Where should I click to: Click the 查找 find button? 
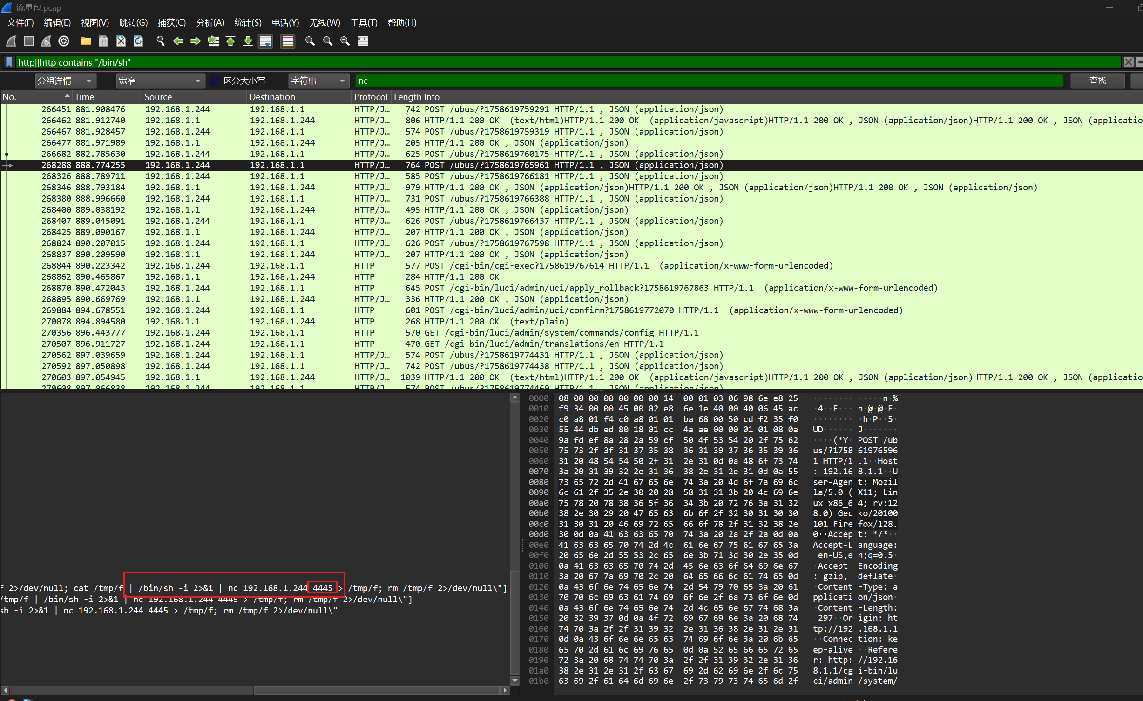click(x=1097, y=81)
